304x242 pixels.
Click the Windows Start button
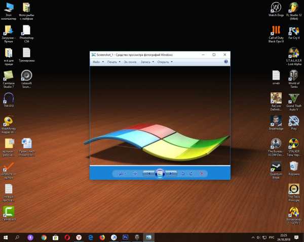(x=5, y=236)
